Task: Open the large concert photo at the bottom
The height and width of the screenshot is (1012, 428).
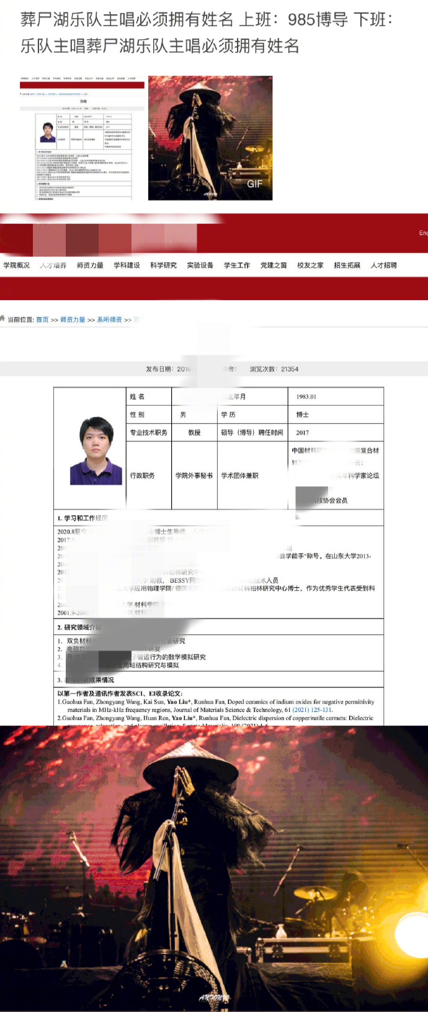Action: 214,868
